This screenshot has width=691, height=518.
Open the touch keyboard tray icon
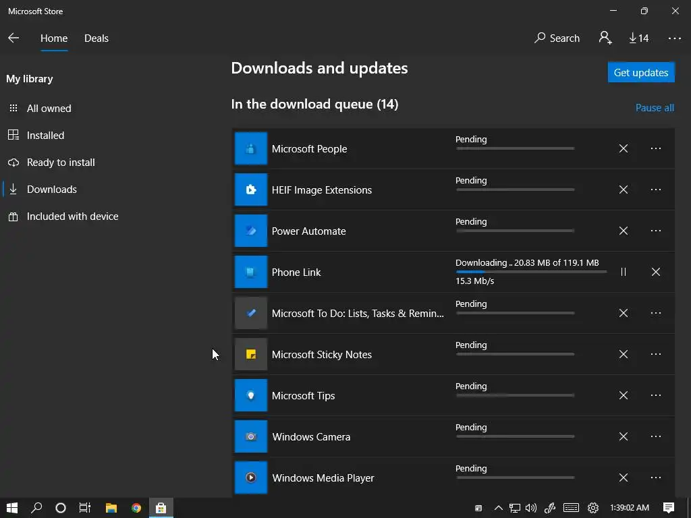[571, 508]
